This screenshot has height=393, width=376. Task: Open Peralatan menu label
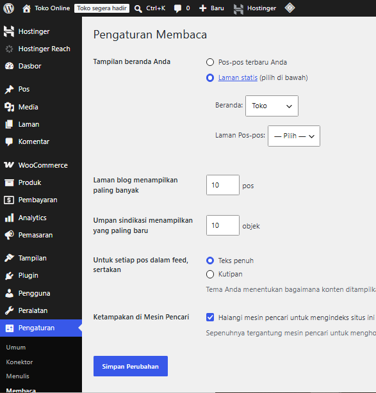click(x=33, y=310)
